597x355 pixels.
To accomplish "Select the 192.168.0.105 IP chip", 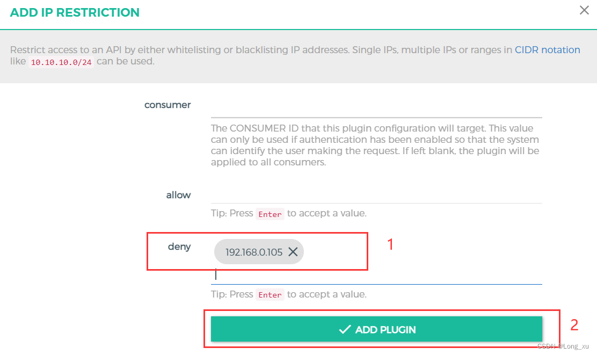I will [x=253, y=252].
